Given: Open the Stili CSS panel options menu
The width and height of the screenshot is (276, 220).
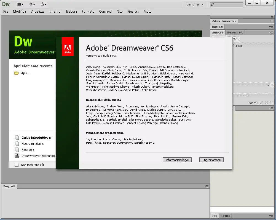Looking at the screenshot, I should click(x=271, y=32).
